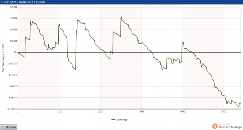Click the $-800 y-axis label

(x=13, y=98)
